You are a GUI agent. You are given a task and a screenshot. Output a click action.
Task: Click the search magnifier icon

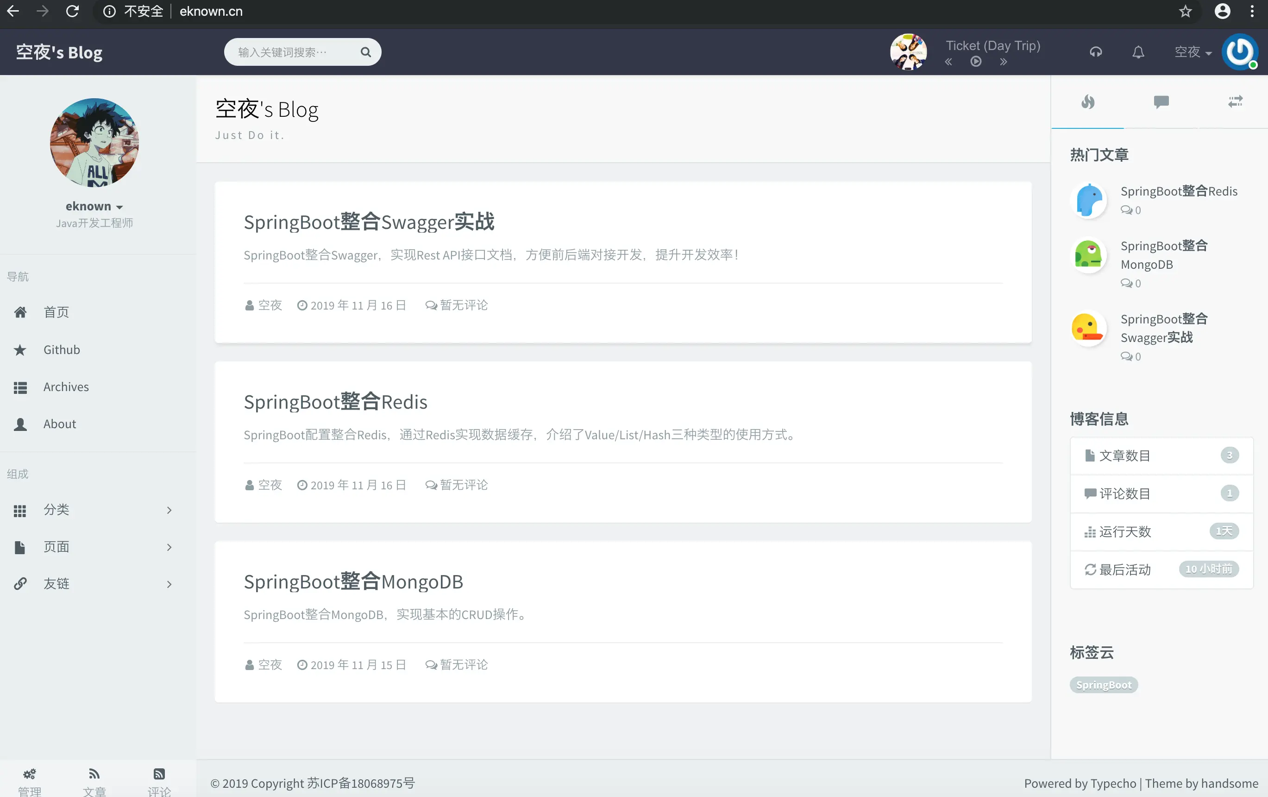(x=365, y=51)
